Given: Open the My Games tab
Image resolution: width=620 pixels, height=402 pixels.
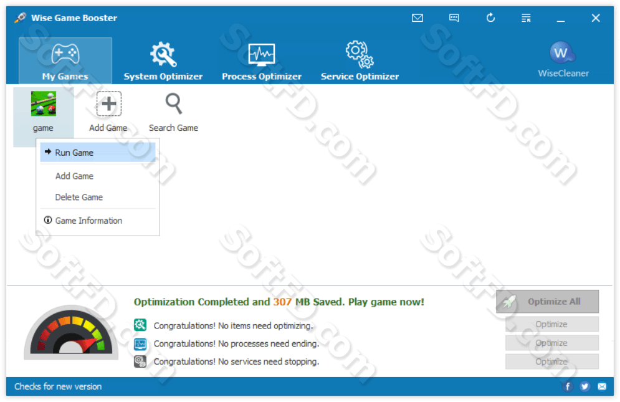Looking at the screenshot, I should (x=65, y=60).
